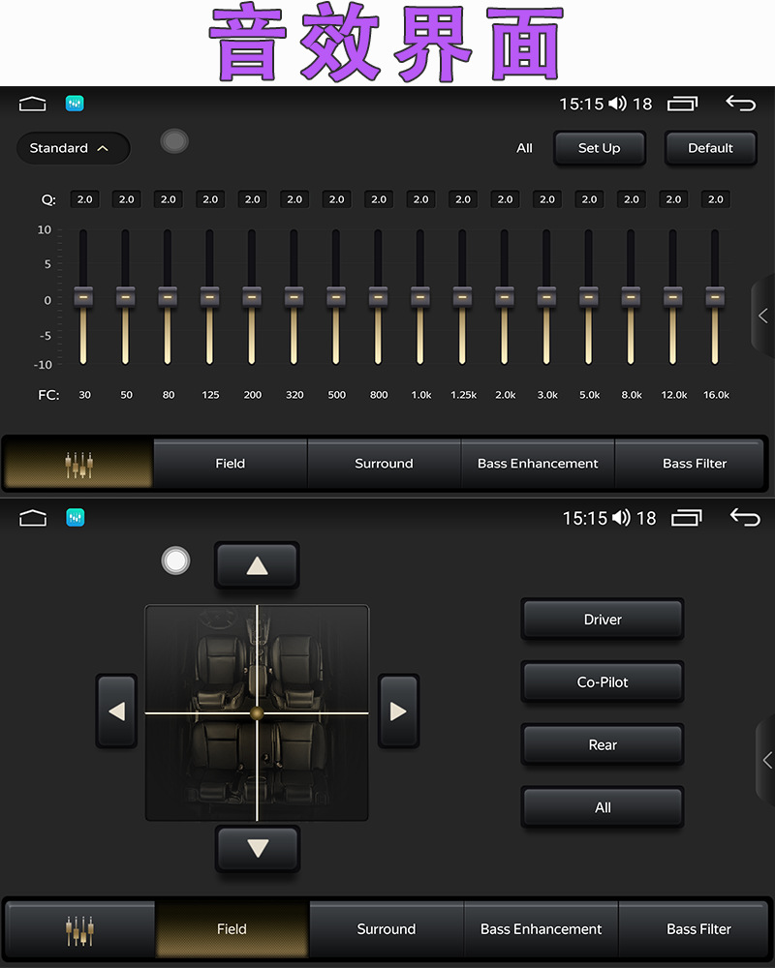Switch to Bass Enhancement tab on equalizer screen

(538, 464)
